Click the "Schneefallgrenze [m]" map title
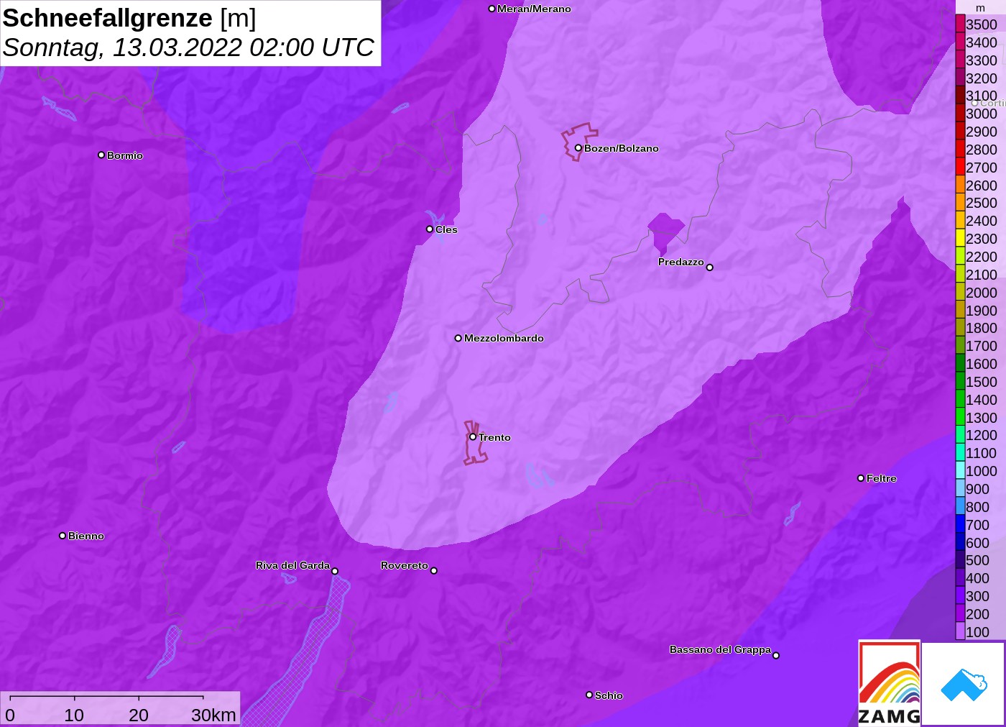Screen dimensions: 1006x727 pyautogui.click(x=129, y=18)
